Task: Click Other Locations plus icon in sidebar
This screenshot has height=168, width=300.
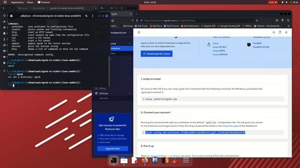Action: (4, 70)
